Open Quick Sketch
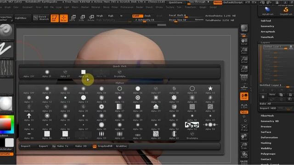This screenshot has height=165, width=294. coord(41,18)
